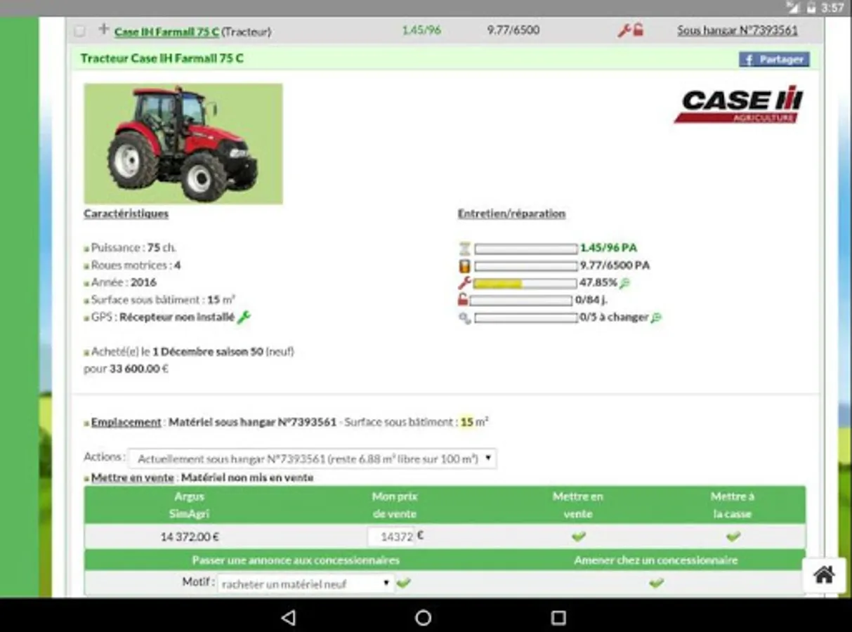This screenshot has width=852, height=632.
Task: Click the oil barrel icon in Entretien section
Action: pyautogui.click(x=464, y=265)
